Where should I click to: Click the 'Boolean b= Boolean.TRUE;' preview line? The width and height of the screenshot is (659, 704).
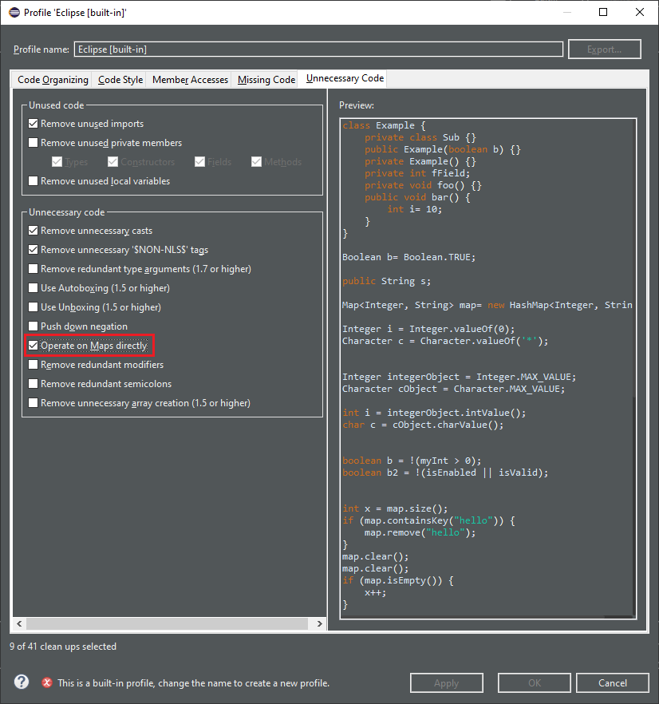[x=408, y=257]
